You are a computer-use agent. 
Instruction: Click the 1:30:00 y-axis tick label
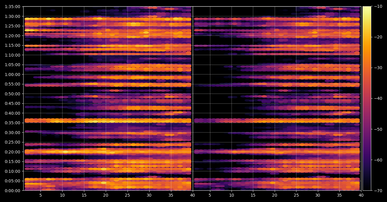(13, 16)
